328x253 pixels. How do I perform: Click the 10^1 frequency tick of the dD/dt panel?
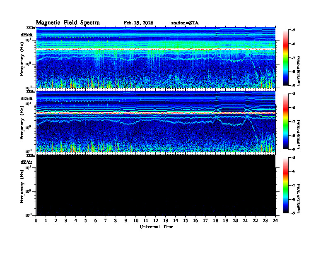tap(29, 104)
